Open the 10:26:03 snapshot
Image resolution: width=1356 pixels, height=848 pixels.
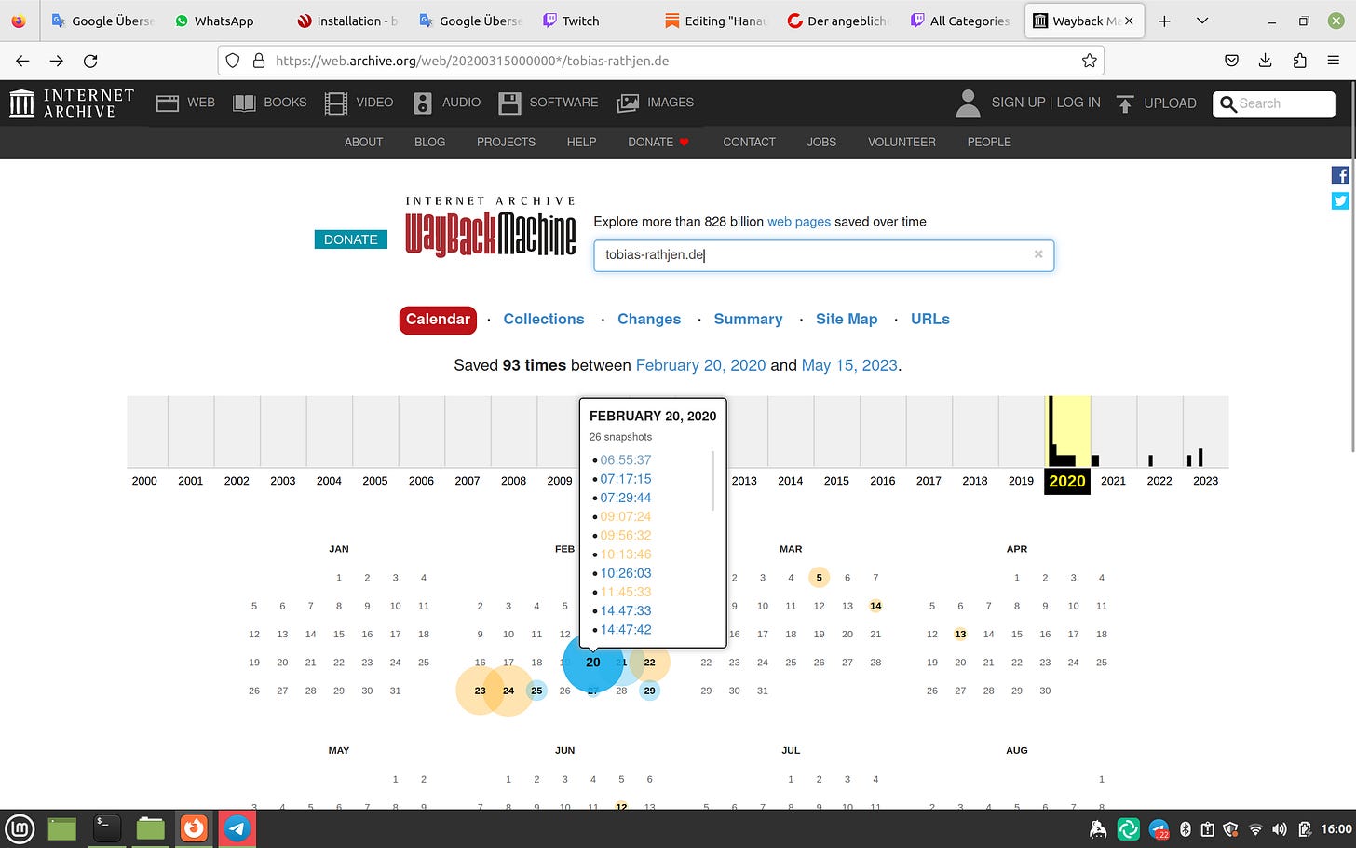point(626,573)
